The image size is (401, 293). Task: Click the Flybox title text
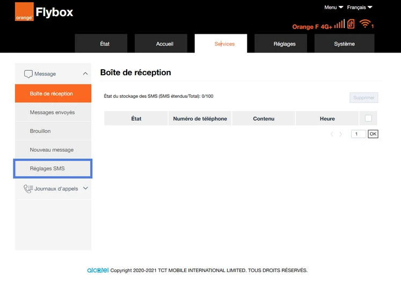point(54,12)
